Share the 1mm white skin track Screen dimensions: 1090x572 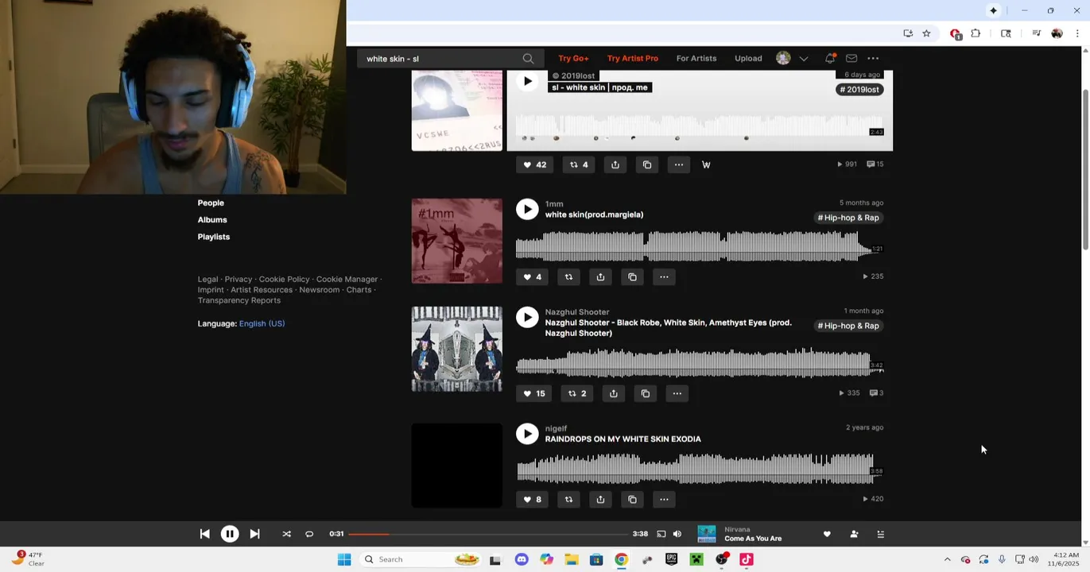[600, 277]
